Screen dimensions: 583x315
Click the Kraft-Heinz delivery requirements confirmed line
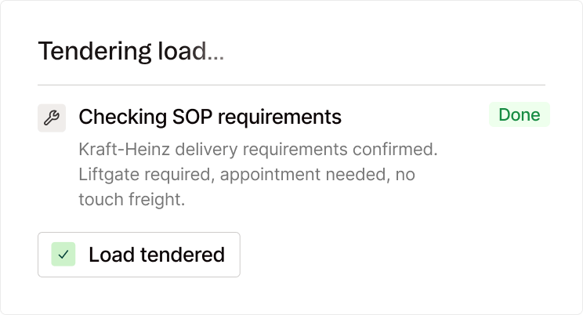click(258, 150)
